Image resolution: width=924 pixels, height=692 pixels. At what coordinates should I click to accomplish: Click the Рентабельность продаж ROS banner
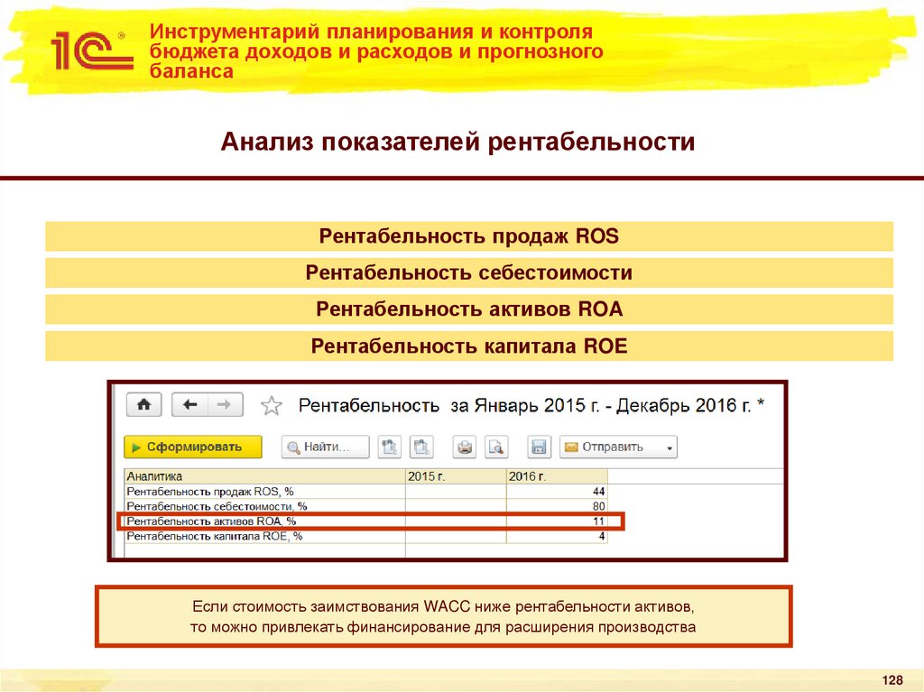[469, 235]
